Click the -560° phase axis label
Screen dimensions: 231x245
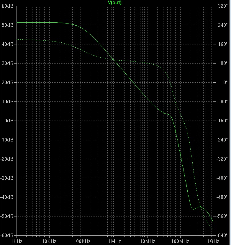(x=222, y=216)
